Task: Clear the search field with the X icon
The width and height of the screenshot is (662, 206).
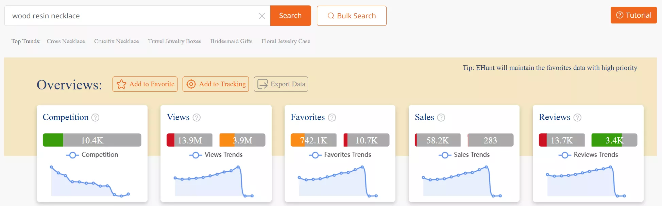Action: 262,16
